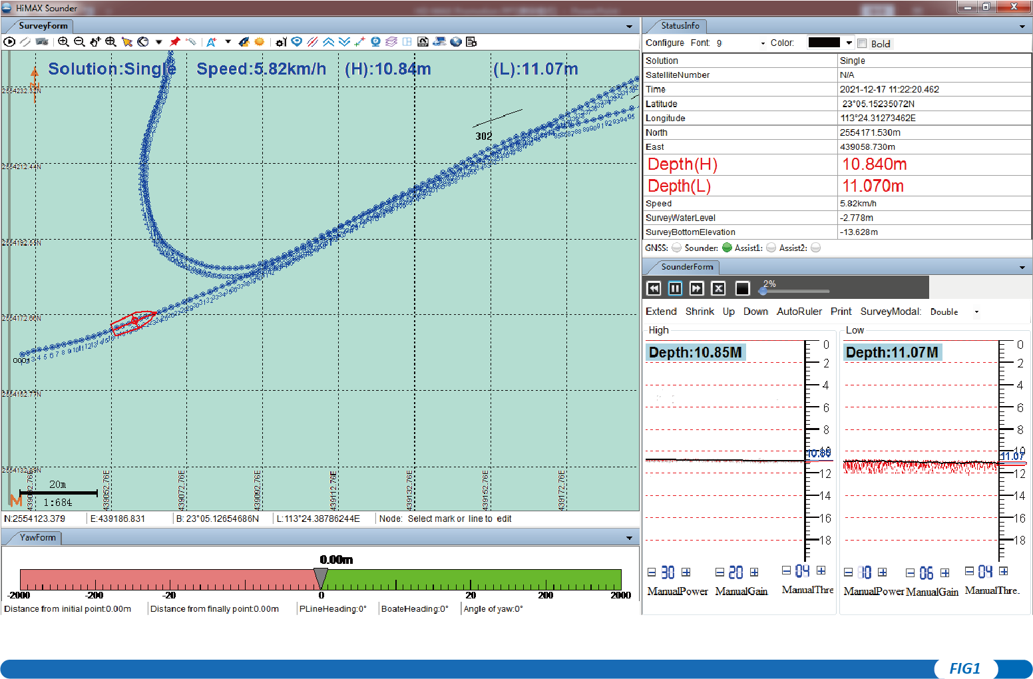Image resolution: width=1033 pixels, height=679 pixels.
Task: Stop playback with the black square button
Action: (x=742, y=288)
